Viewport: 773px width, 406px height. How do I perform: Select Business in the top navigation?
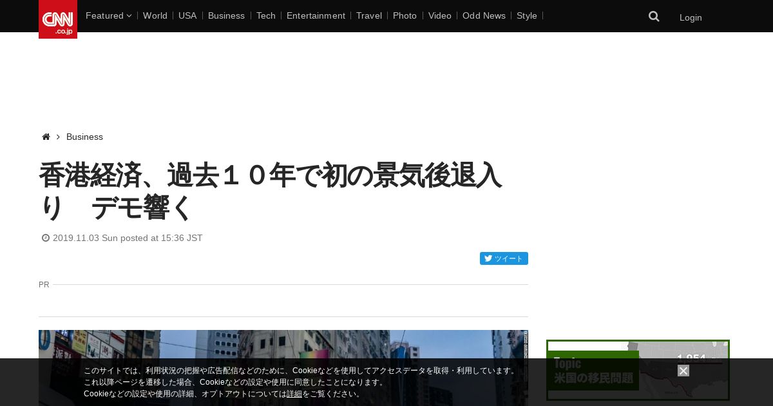click(226, 15)
